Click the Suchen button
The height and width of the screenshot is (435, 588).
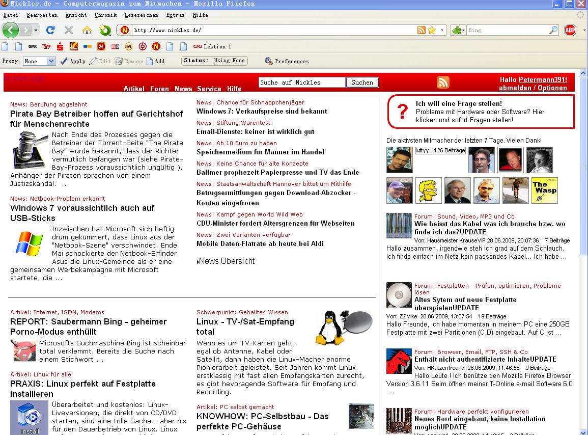tap(362, 83)
